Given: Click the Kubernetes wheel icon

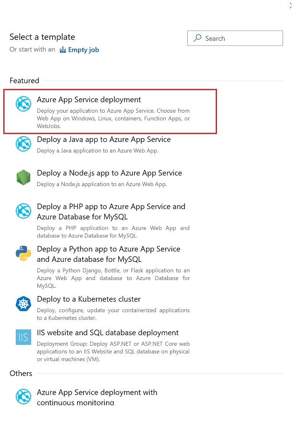Looking at the screenshot, I should (23, 304).
